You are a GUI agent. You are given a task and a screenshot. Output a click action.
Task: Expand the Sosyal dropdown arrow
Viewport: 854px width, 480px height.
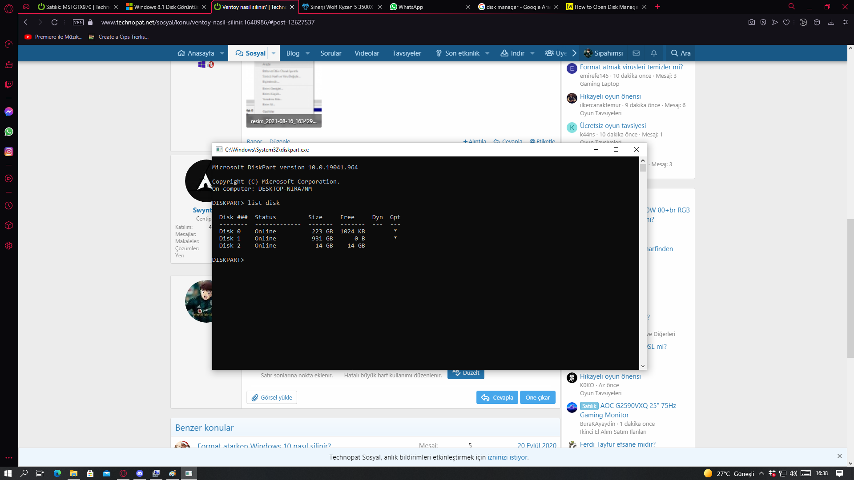[x=274, y=53]
